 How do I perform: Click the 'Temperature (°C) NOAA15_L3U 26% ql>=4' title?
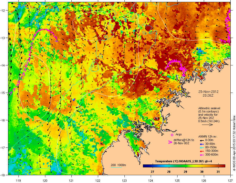pos(183,161)
